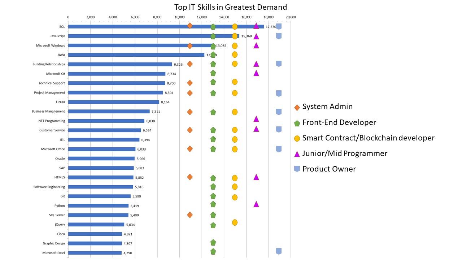Select the yellow circle in the Software Engineering row

coord(235,187)
